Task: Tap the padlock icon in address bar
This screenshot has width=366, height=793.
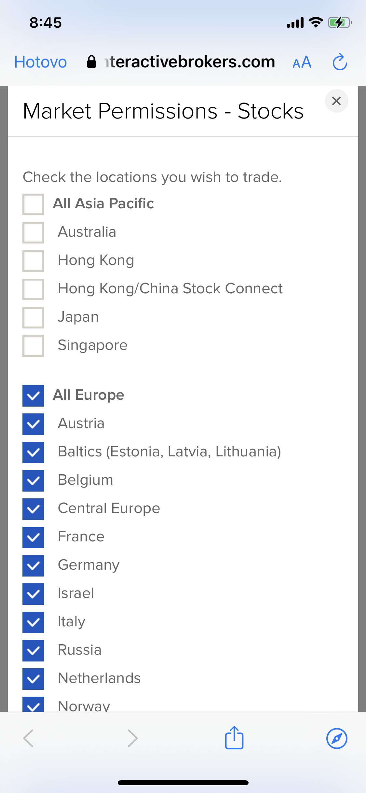Action: coord(91,62)
